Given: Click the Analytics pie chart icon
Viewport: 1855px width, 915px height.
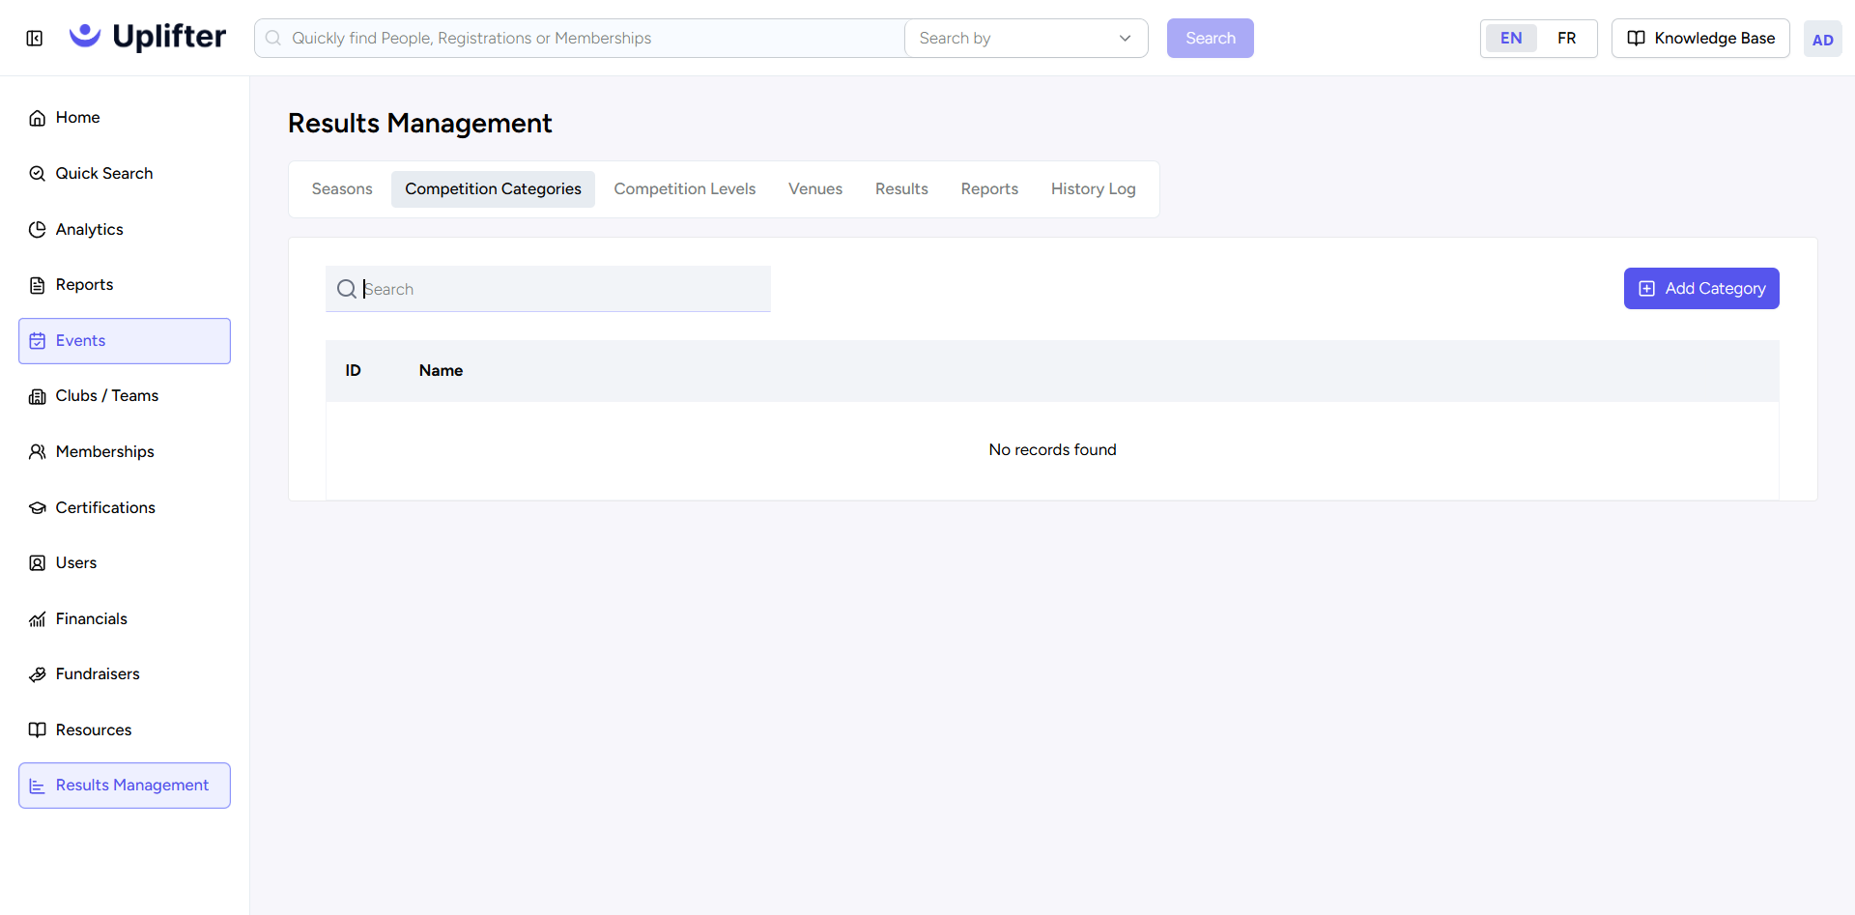Looking at the screenshot, I should (x=38, y=230).
